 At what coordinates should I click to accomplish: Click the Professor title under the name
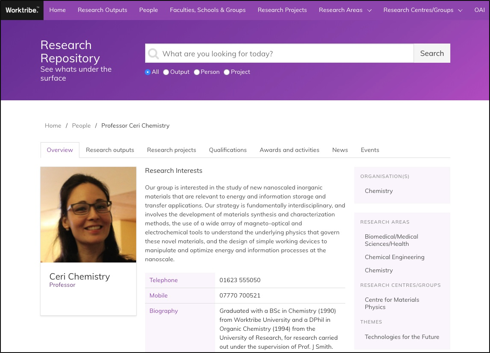(x=62, y=285)
